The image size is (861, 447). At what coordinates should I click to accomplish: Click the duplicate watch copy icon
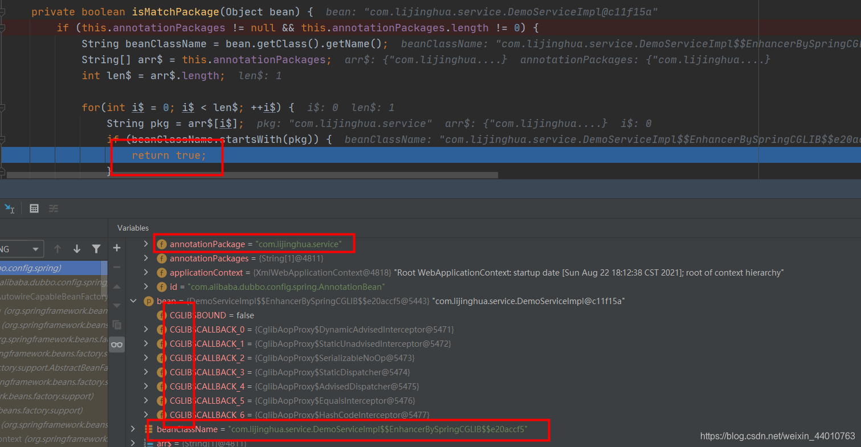tap(117, 325)
